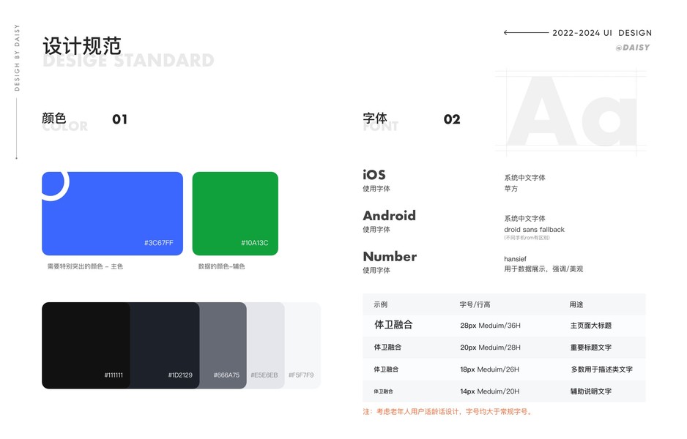Select the "Android" font heading
The image size is (687, 439).
[389, 215]
